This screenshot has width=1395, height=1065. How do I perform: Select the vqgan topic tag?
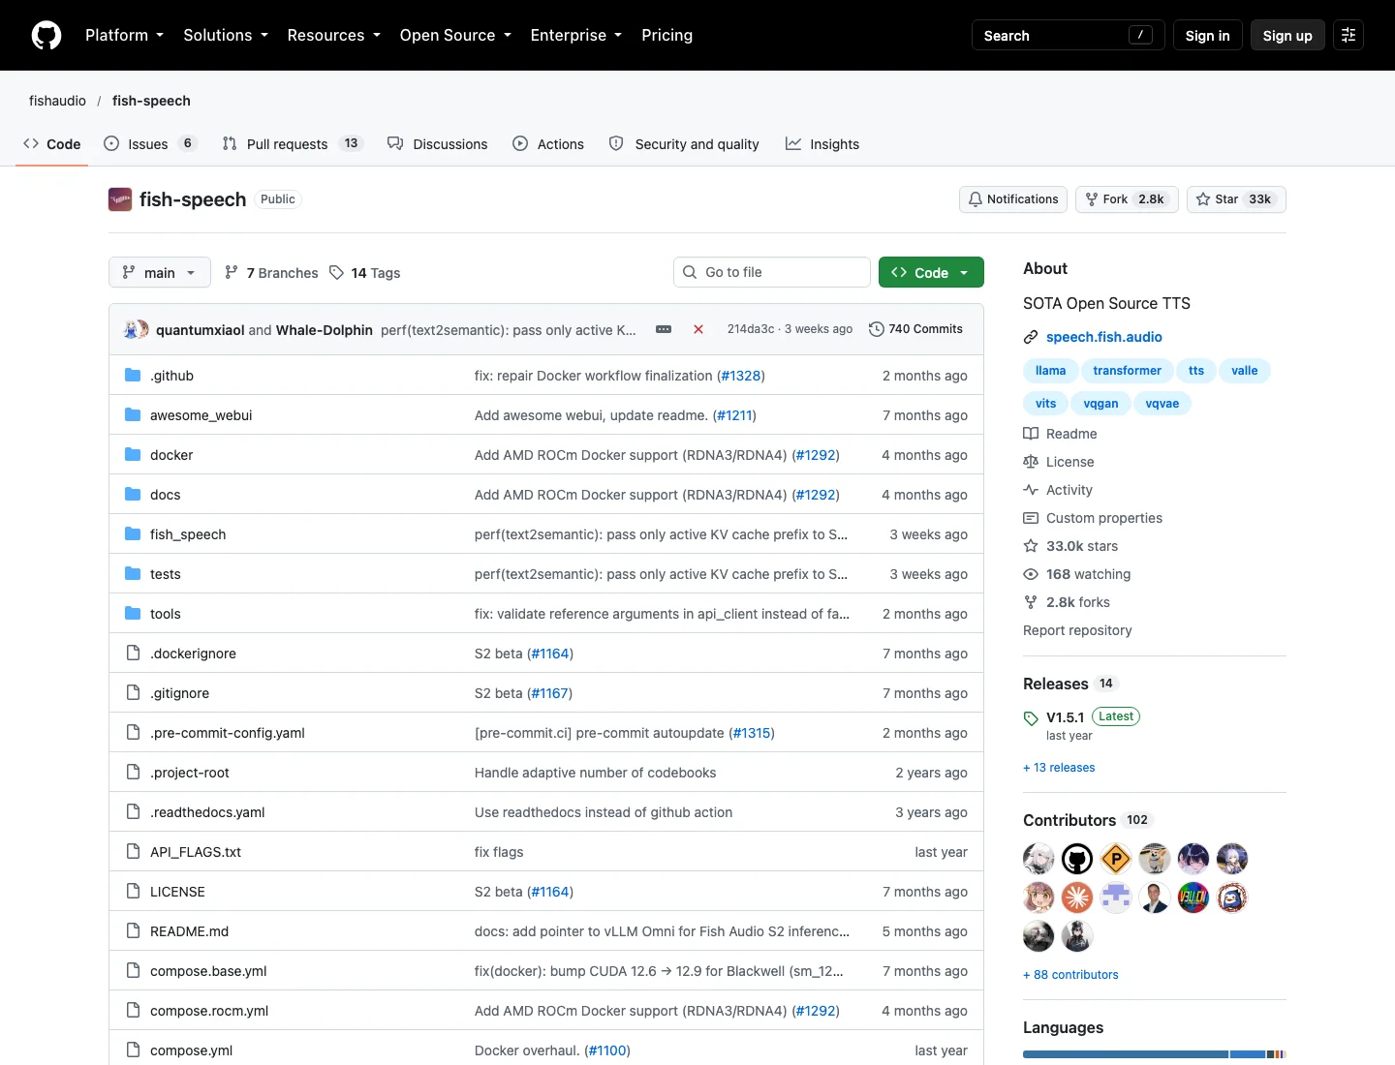[1100, 404]
